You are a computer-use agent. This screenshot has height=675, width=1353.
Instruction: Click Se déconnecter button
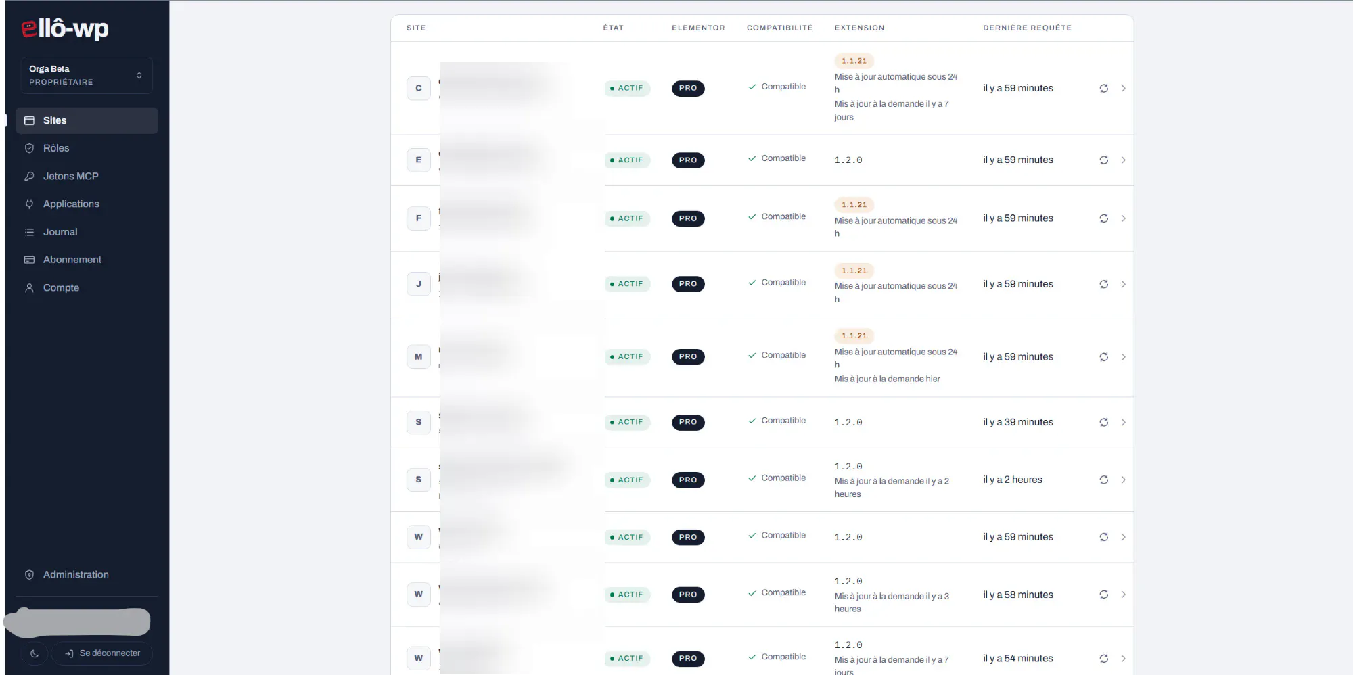point(102,653)
